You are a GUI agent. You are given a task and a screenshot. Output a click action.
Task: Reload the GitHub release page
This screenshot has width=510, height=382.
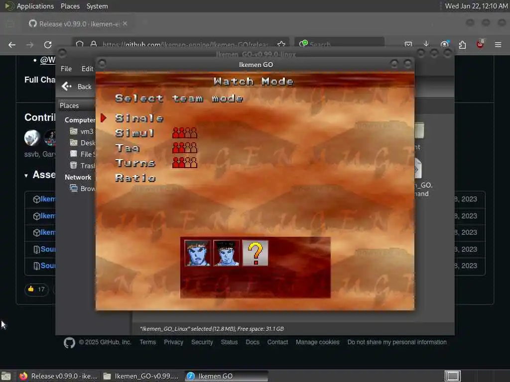click(48, 45)
